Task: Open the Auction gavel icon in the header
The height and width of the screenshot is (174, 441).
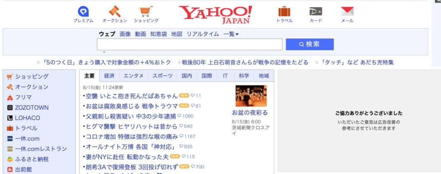Action: point(115,12)
